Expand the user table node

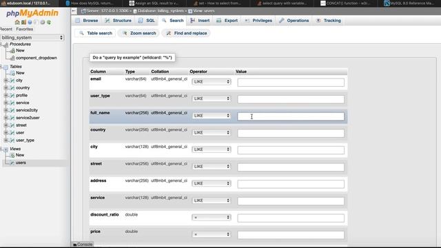pos(6,132)
